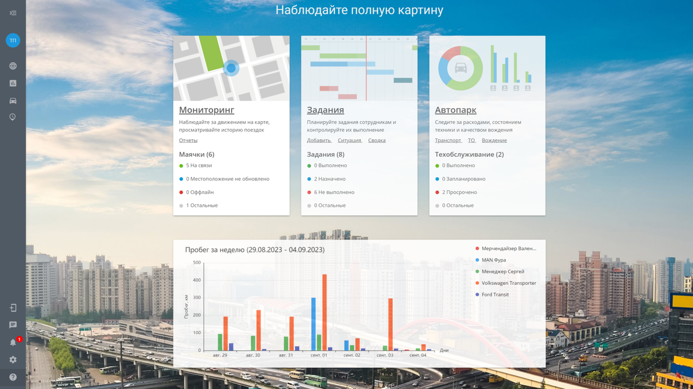Click '1 Остальные' beacon status
The height and width of the screenshot is (389, 693).
(x=199, y=205)
